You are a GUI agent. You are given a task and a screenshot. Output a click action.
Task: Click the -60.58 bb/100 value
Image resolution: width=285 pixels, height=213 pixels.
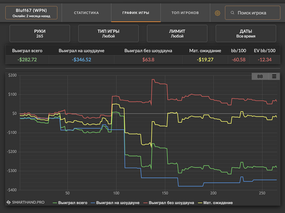tap(239, 60)
